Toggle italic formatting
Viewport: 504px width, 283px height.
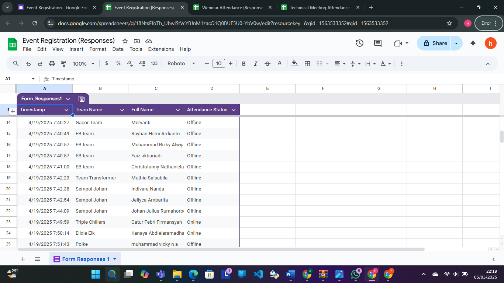pos(255,64)
